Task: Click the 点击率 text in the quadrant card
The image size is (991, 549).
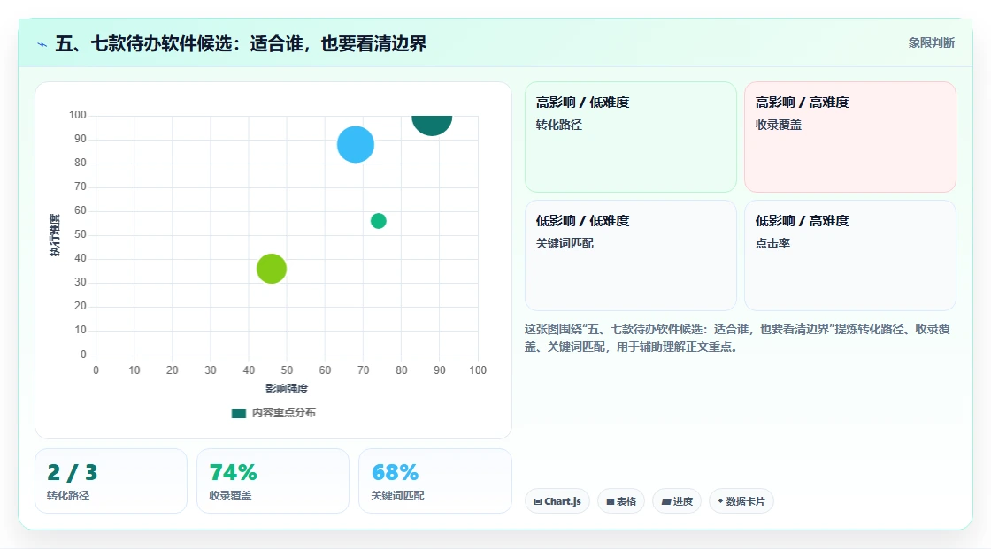Action: [772, 243]
